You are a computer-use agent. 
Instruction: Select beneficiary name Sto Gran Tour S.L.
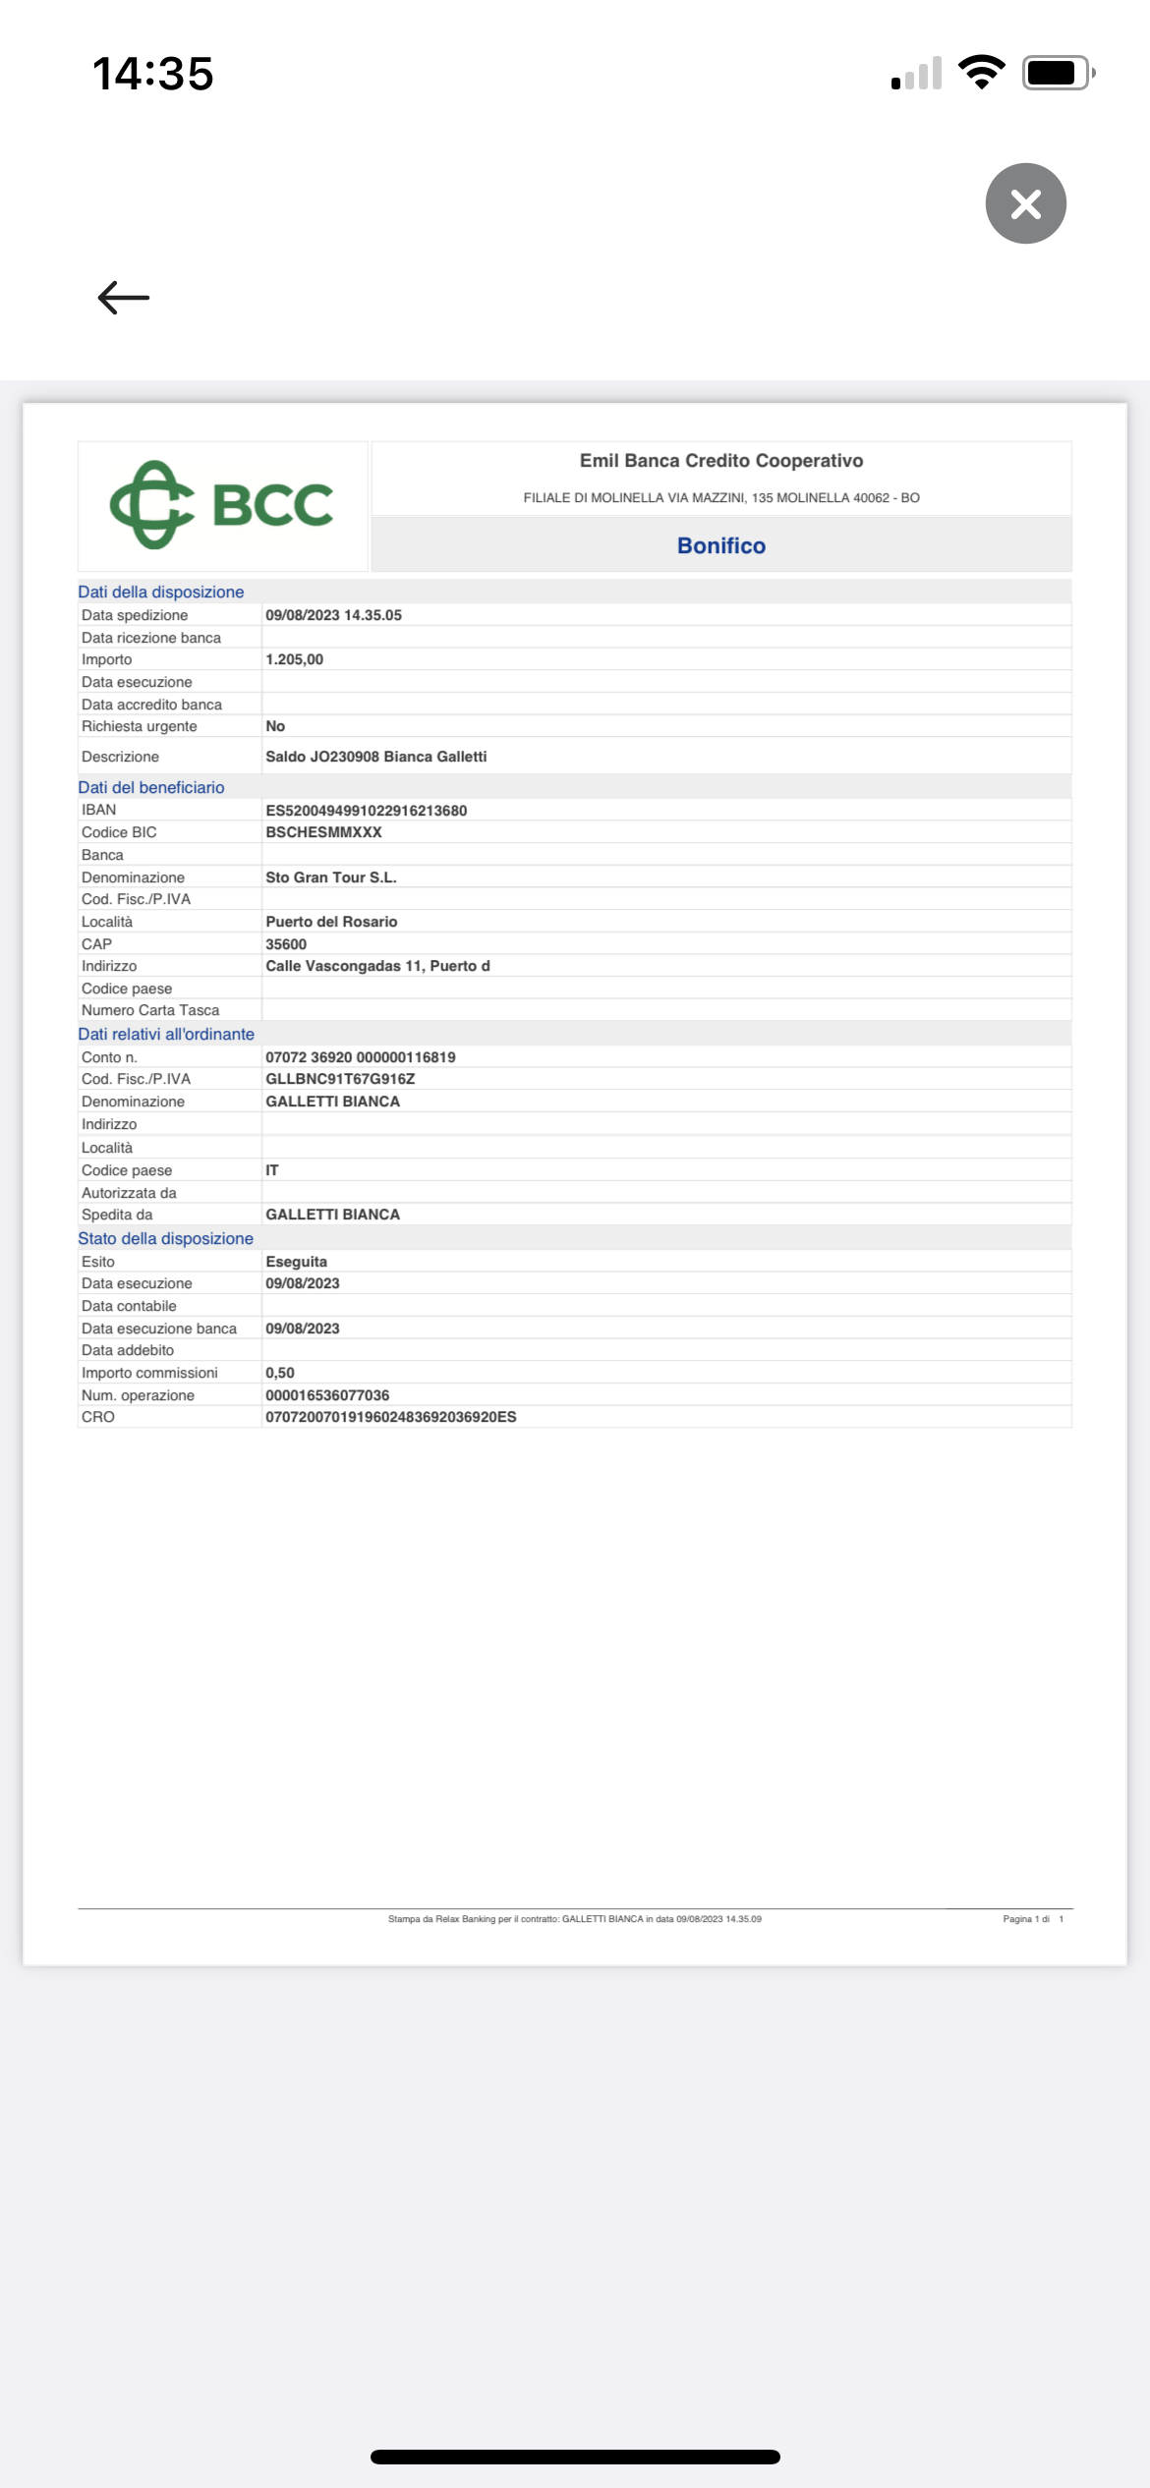click(x=331, y=877)
